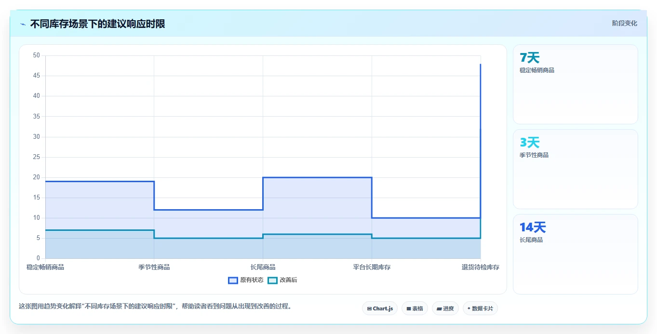657x334 pixels.
Task: Open the 3天 季节性商品 card
Action: click(x=576, y=169)
